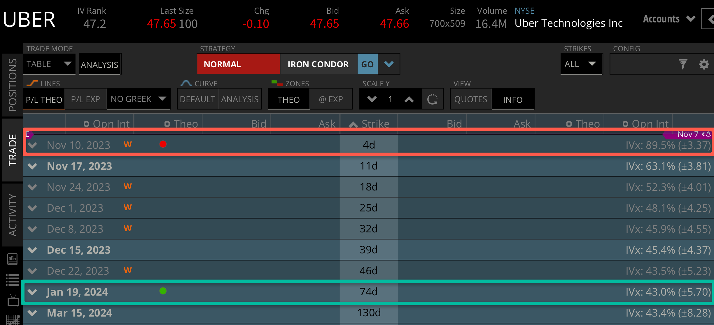The image size is (714, 325).
Task: Toggle P/L EXP line display
Action: coord(85,99)
